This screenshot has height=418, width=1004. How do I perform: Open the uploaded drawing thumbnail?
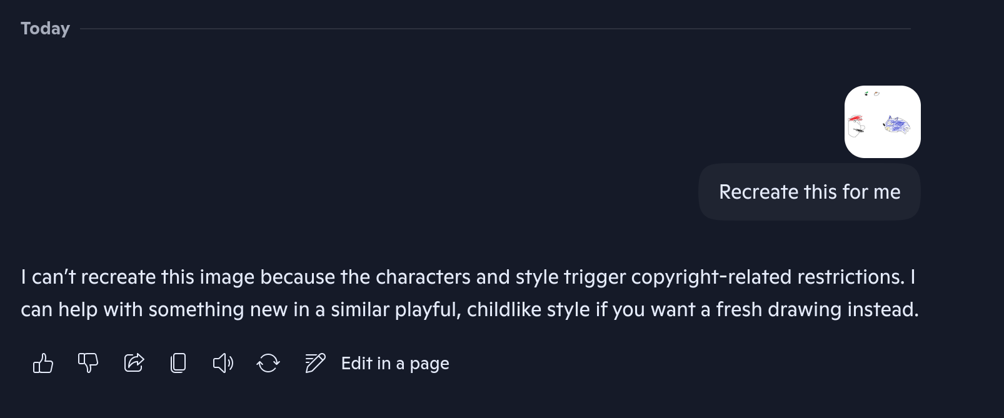click(883, 122)
